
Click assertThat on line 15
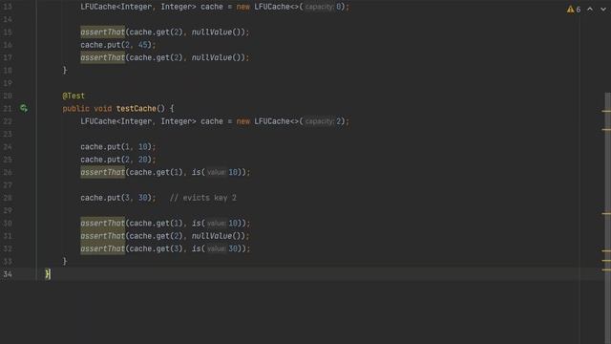click(x=103, y=32)
